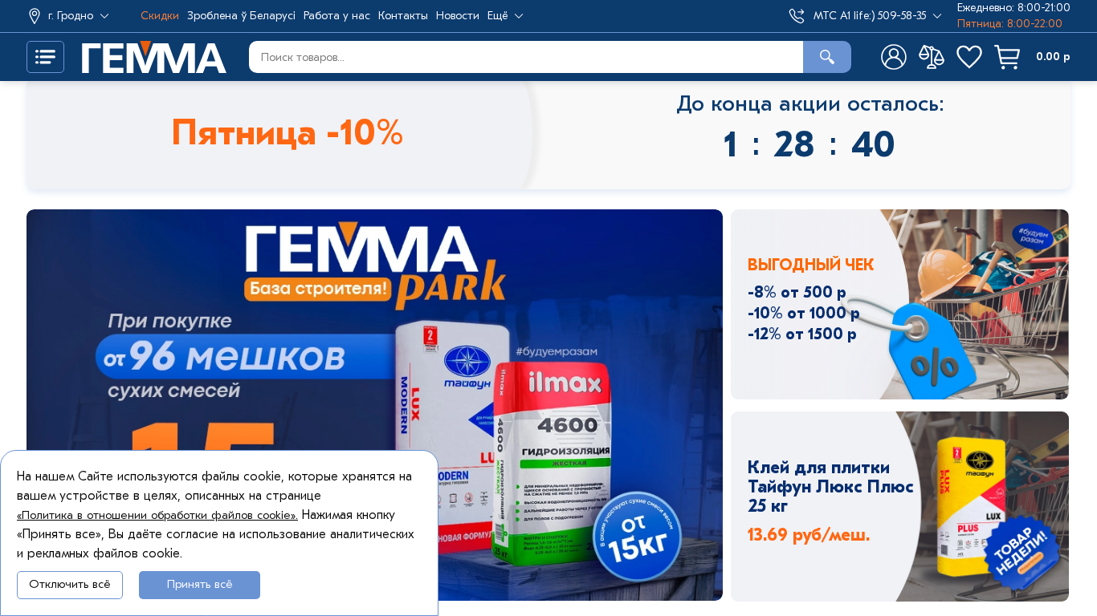Screen dimensions: 1097x616
Task: Click the magnifier search button
Action: point(827,57)
